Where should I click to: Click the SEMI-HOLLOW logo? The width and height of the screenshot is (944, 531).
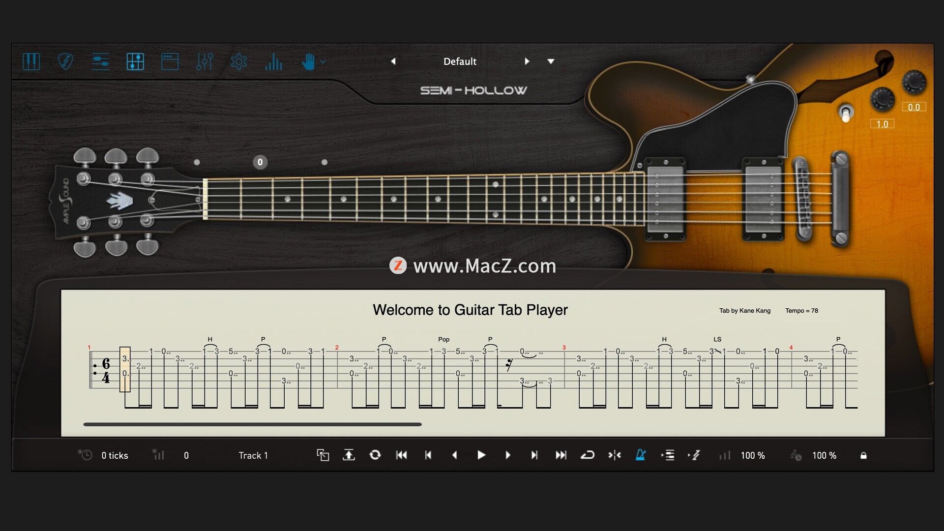click(x=473, y=90)
